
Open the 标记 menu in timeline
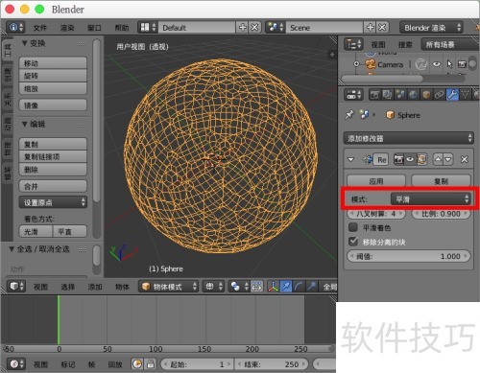click(68, 364)
